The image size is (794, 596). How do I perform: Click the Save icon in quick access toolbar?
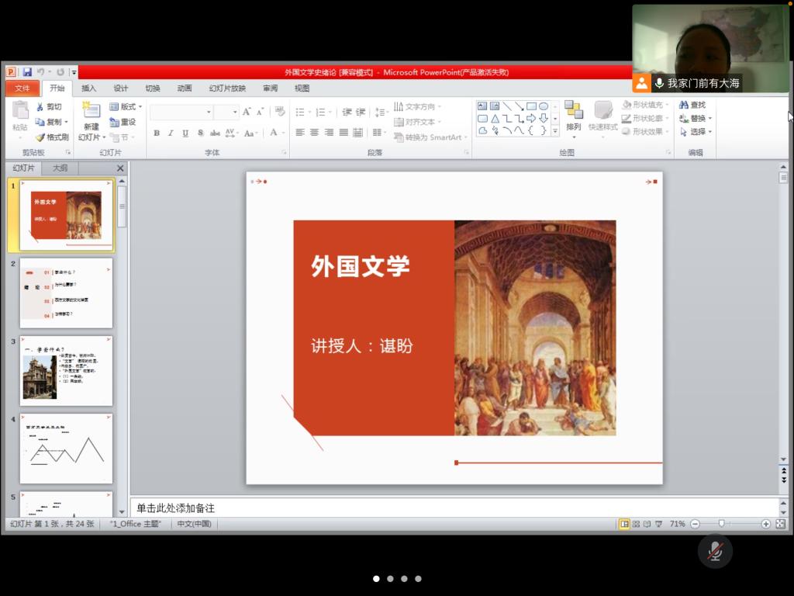click(27, 72)
